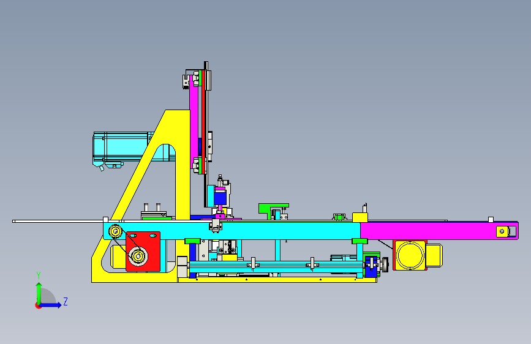Click the small upper belt pulley
Image resolution: width=531 pixels, height=344 pixels.
click(x=116, y=231)
